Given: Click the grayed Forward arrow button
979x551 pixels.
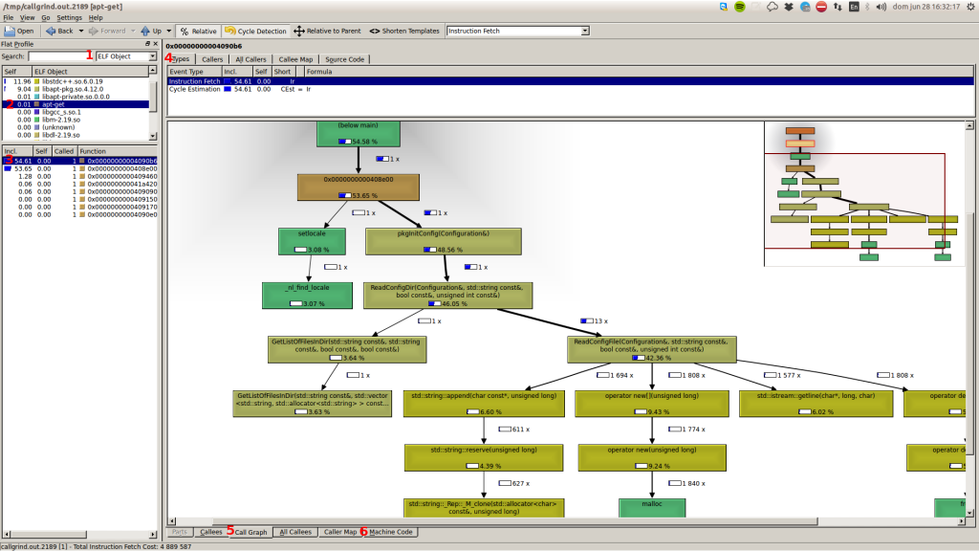Looking at the screenshot, I should [x=106, y=31].
